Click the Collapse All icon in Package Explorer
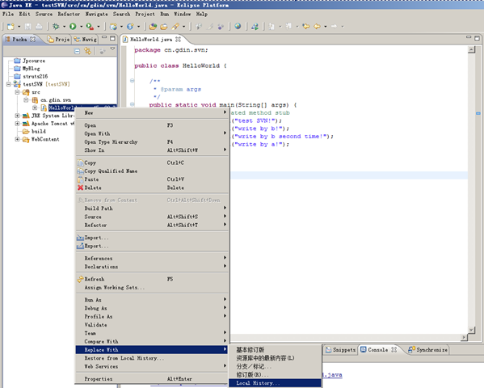 pyautogui.click(x=78, y=51)
